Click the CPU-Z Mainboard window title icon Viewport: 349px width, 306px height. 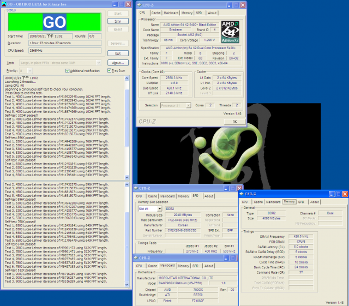(x=136, y=258)
